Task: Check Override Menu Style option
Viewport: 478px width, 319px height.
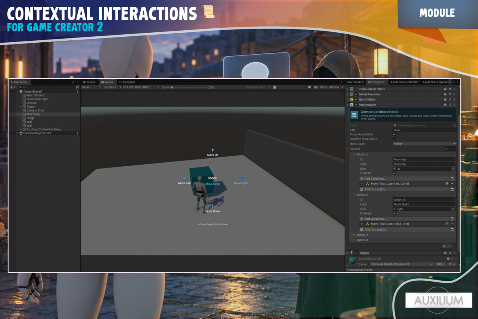Action: (x=394, y=139)
